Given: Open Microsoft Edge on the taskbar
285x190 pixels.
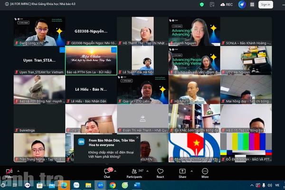Looking at the screenshot, I should (64, 185).
